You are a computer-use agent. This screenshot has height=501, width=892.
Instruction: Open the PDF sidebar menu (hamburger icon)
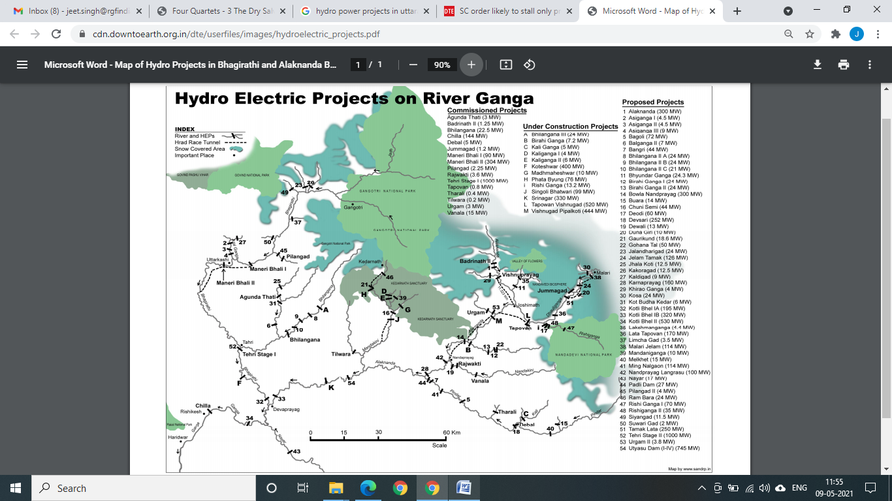point(22,65)
